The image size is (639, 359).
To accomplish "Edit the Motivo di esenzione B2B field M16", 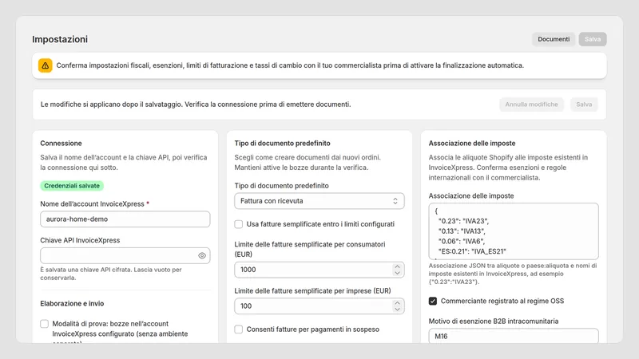I will pyautogui.click(x=514, y=336).
